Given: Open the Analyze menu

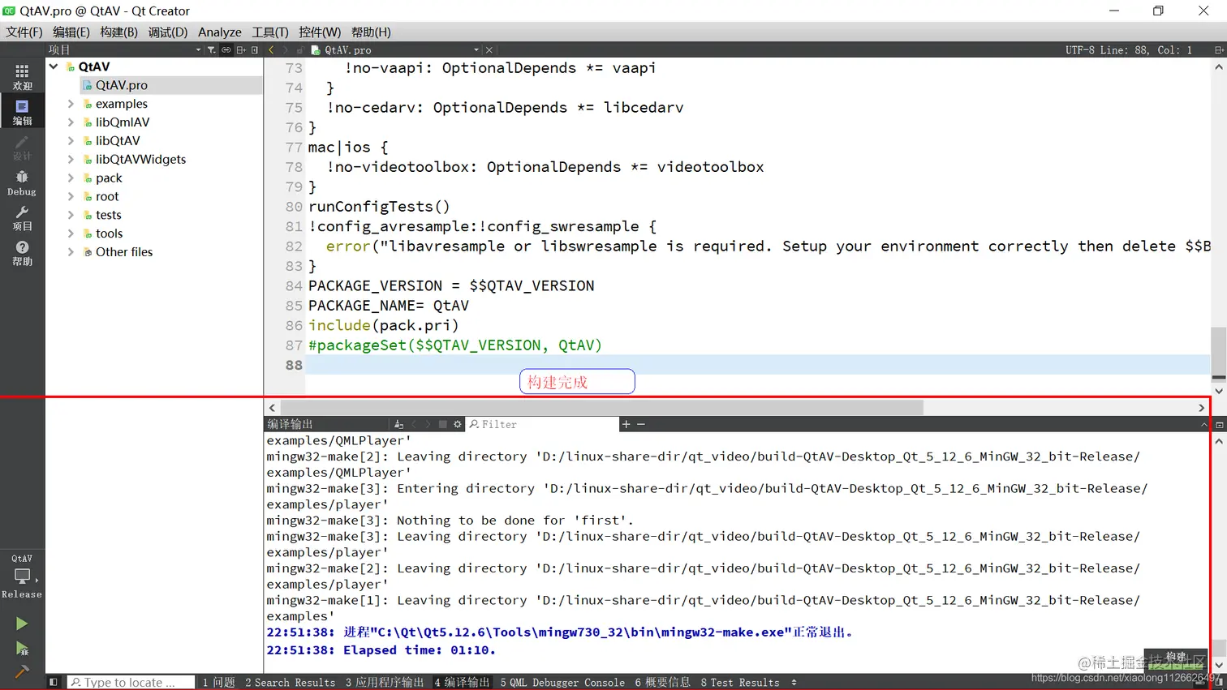Looking at the screenshot, I should tap(220, 32).
